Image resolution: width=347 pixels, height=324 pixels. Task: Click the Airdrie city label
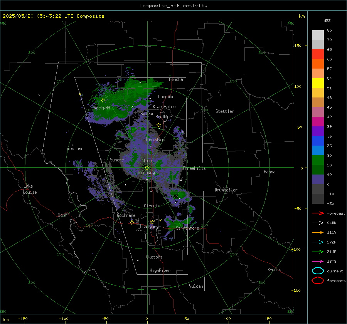click(x=152, y=206)
